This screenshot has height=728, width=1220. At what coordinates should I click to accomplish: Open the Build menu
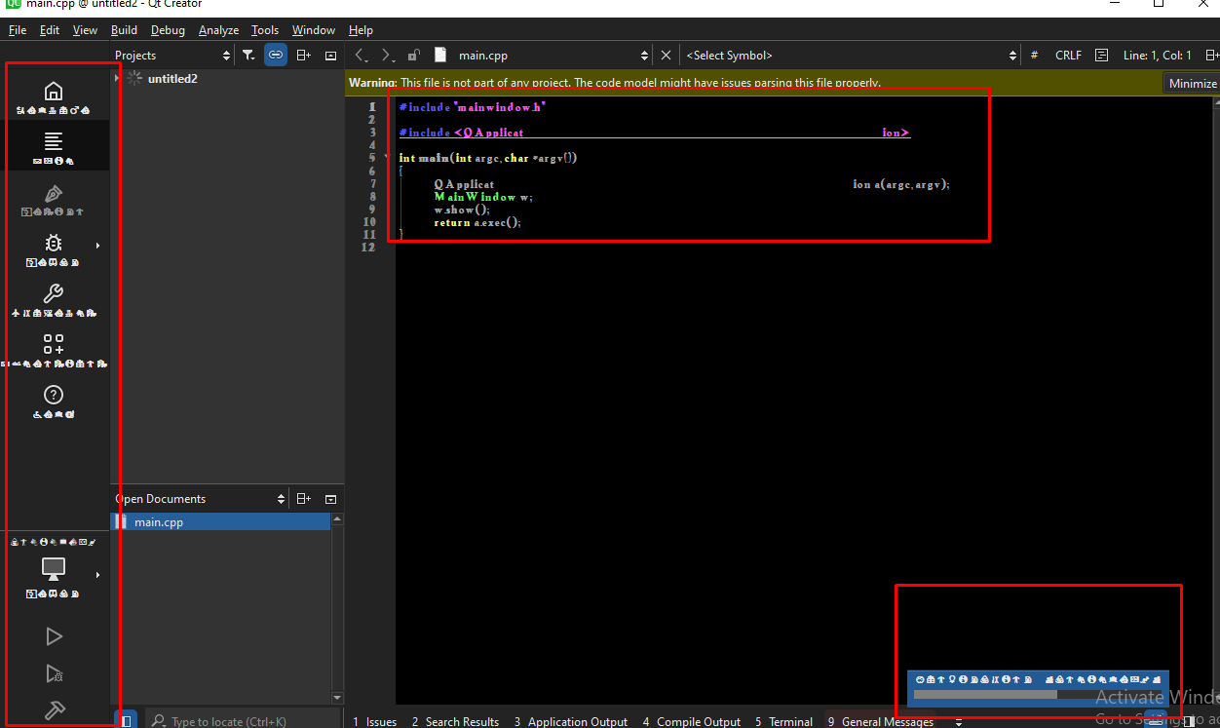point(124,30)
